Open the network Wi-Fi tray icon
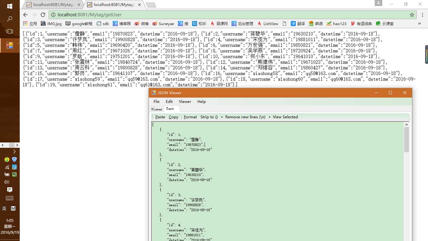This screenshot has width=428, height=241. click(x=7, y=167)
